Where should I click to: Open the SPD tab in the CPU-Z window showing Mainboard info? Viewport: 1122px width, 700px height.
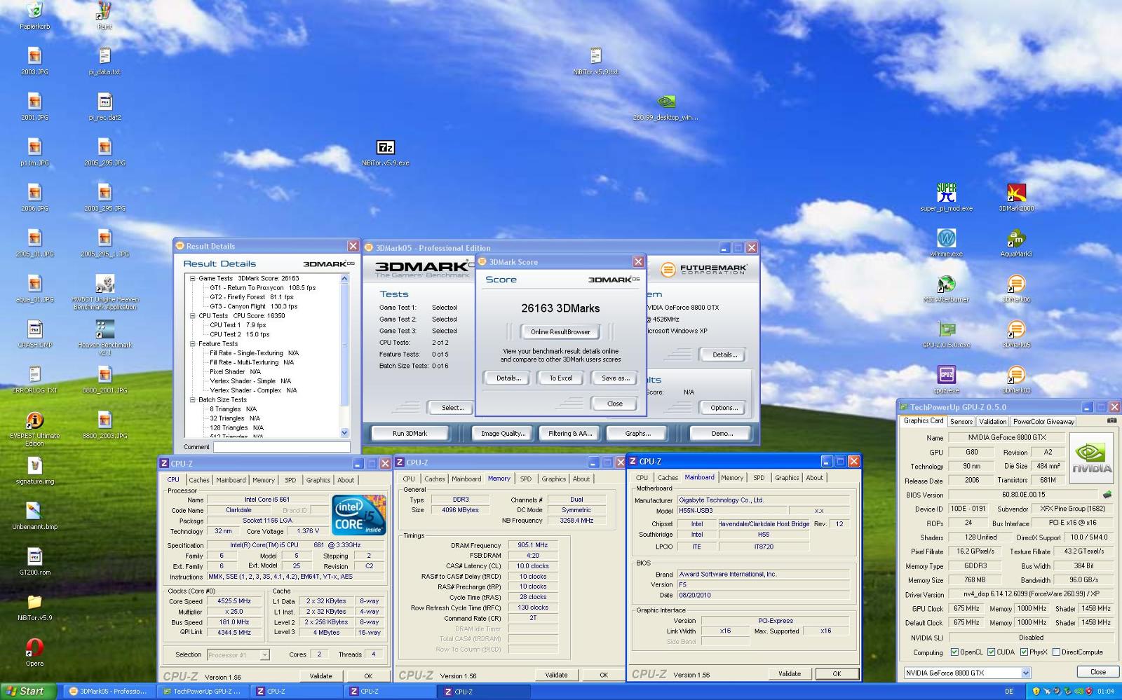[759, 478]
